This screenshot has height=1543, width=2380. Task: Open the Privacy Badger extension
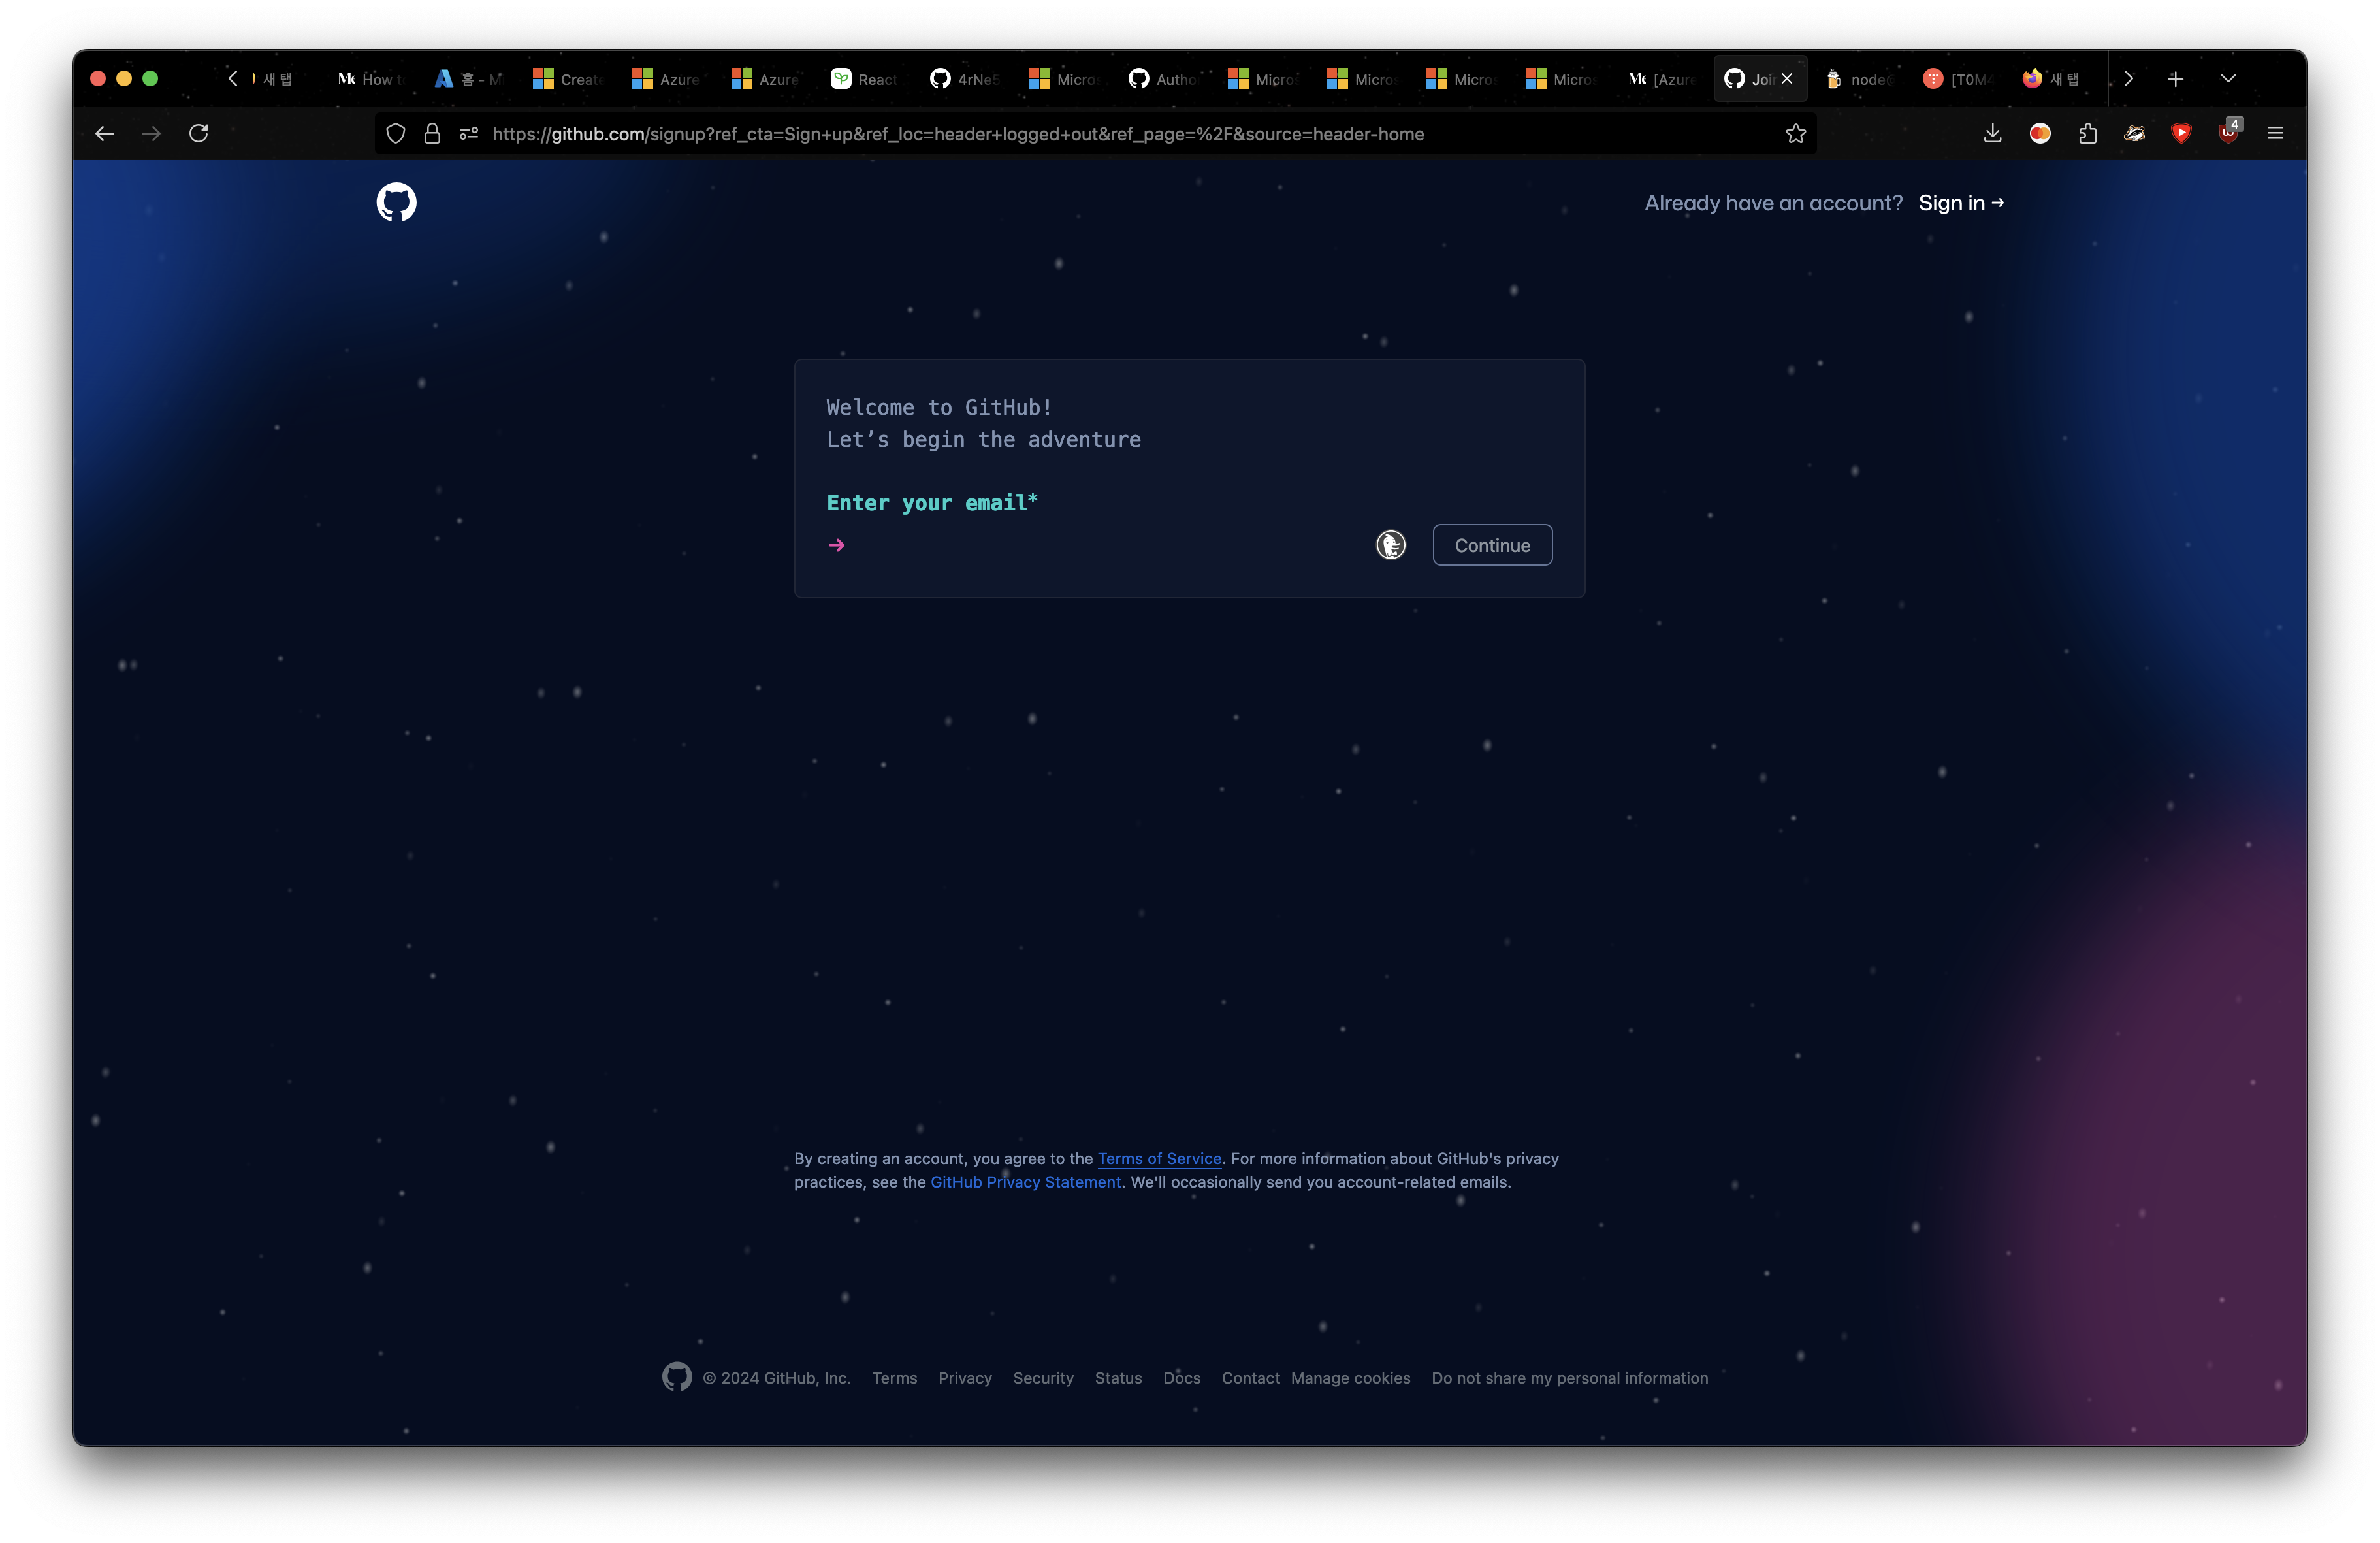2134,133
